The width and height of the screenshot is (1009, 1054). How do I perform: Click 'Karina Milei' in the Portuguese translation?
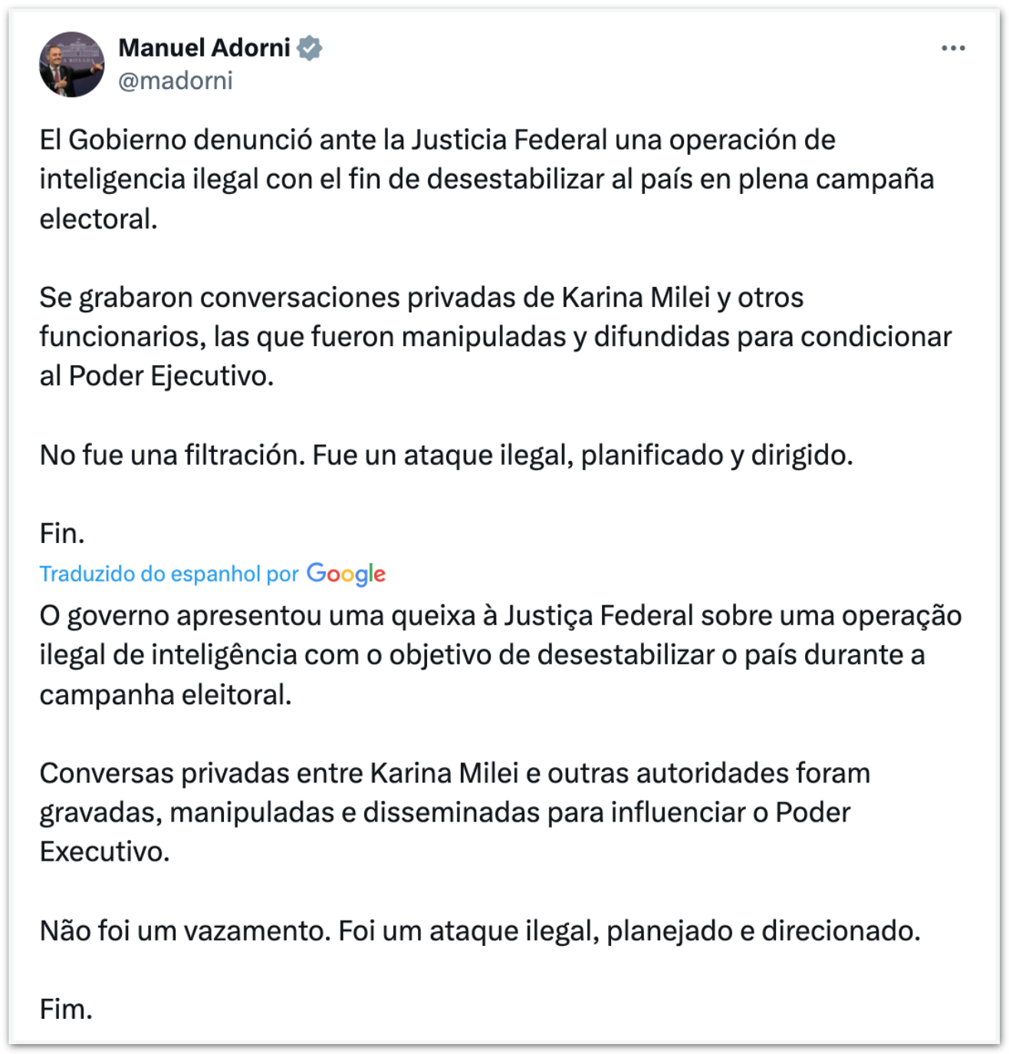pyautogui.click(x=444, y=773)
